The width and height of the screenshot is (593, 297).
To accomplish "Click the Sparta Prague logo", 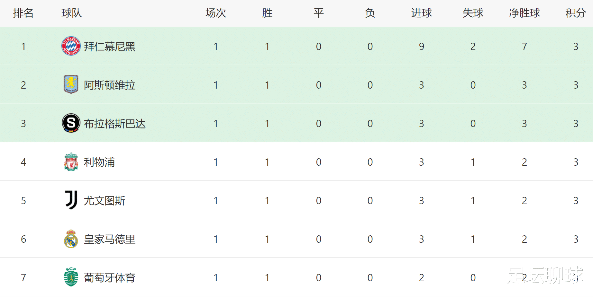I will 71,123.
